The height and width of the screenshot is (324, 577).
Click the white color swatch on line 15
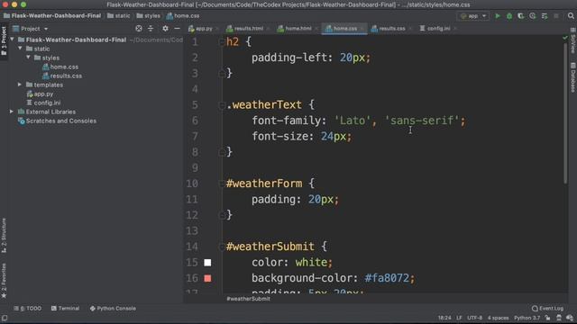pyautogui.click(x=207, y=262)
